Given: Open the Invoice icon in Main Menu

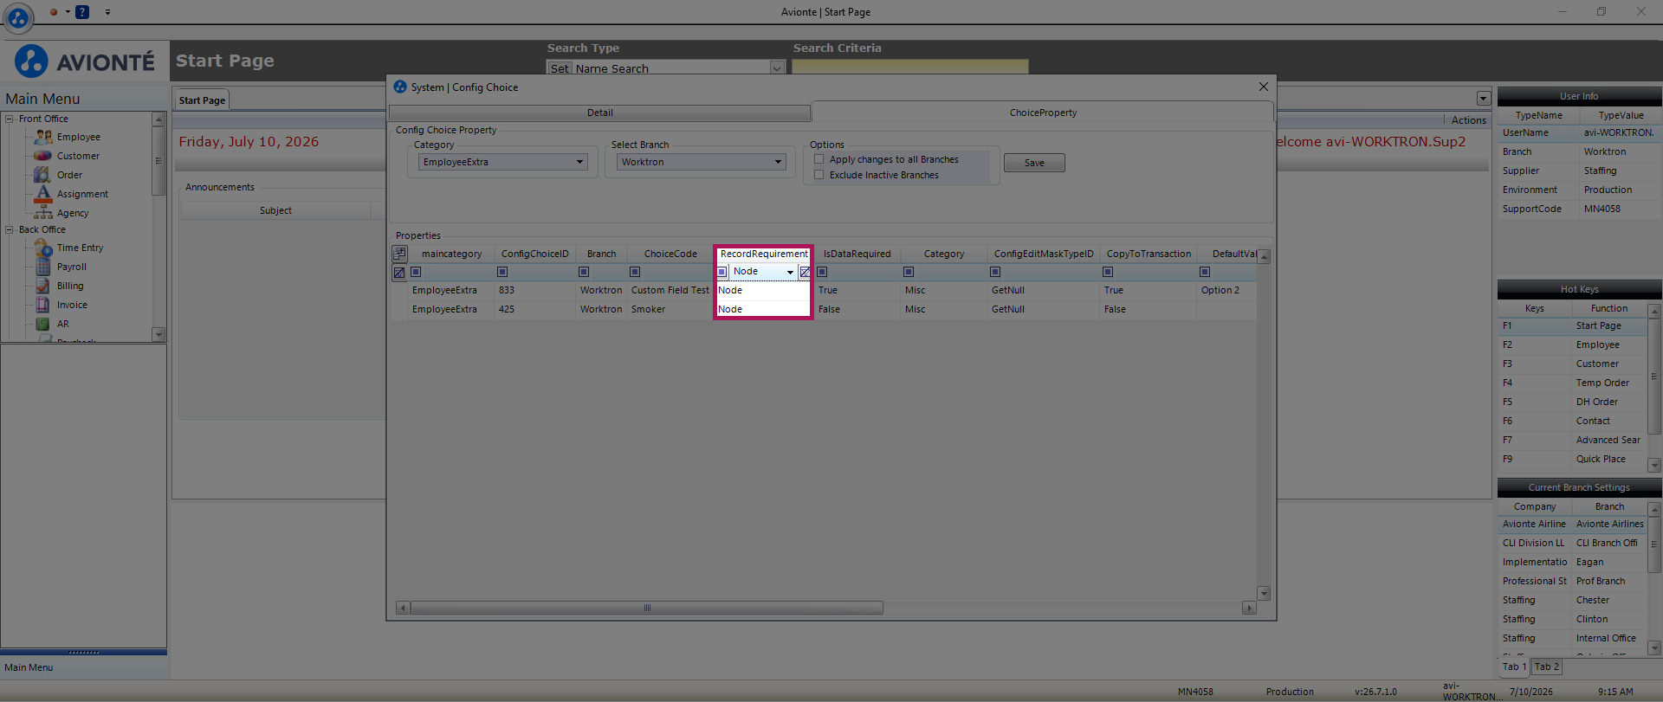Looking at the screenshot, I should (42, 305).
